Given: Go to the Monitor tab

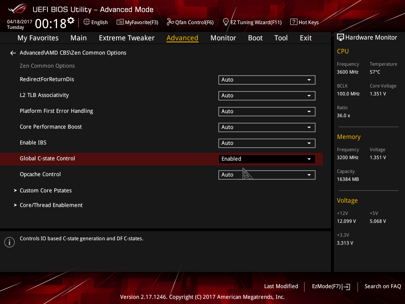Looking at the screenshot, I should 223,38.
